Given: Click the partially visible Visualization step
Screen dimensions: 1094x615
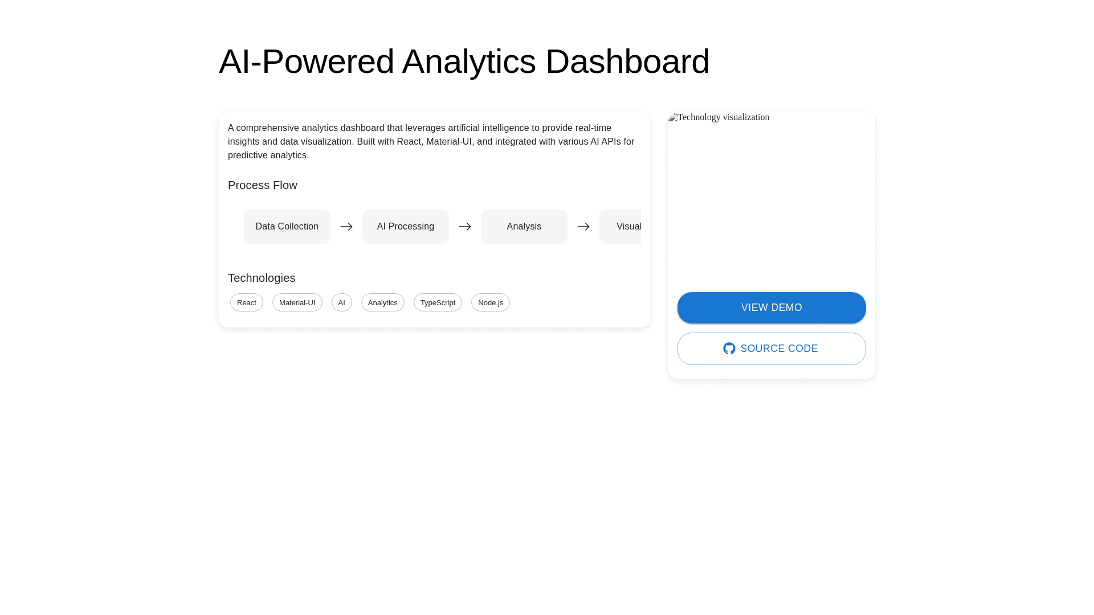Looking at the screenshot, I should click(622, 227).
